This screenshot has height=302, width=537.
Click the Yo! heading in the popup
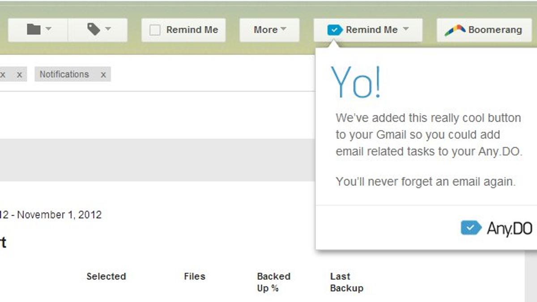(356, 83)
